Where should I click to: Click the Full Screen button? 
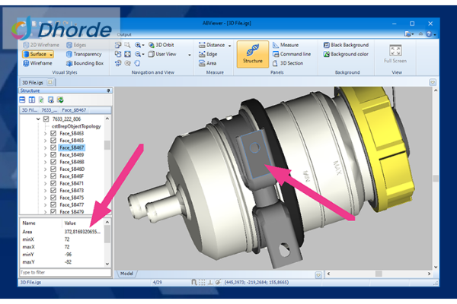pyautogui.click(x=395, y=55)
